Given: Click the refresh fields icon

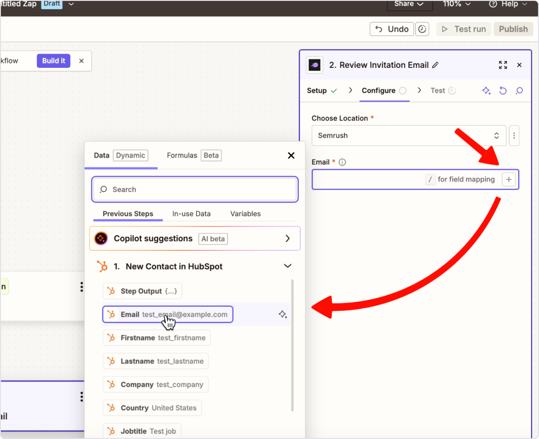Looking at the screenshot, I should click(503, 91).
